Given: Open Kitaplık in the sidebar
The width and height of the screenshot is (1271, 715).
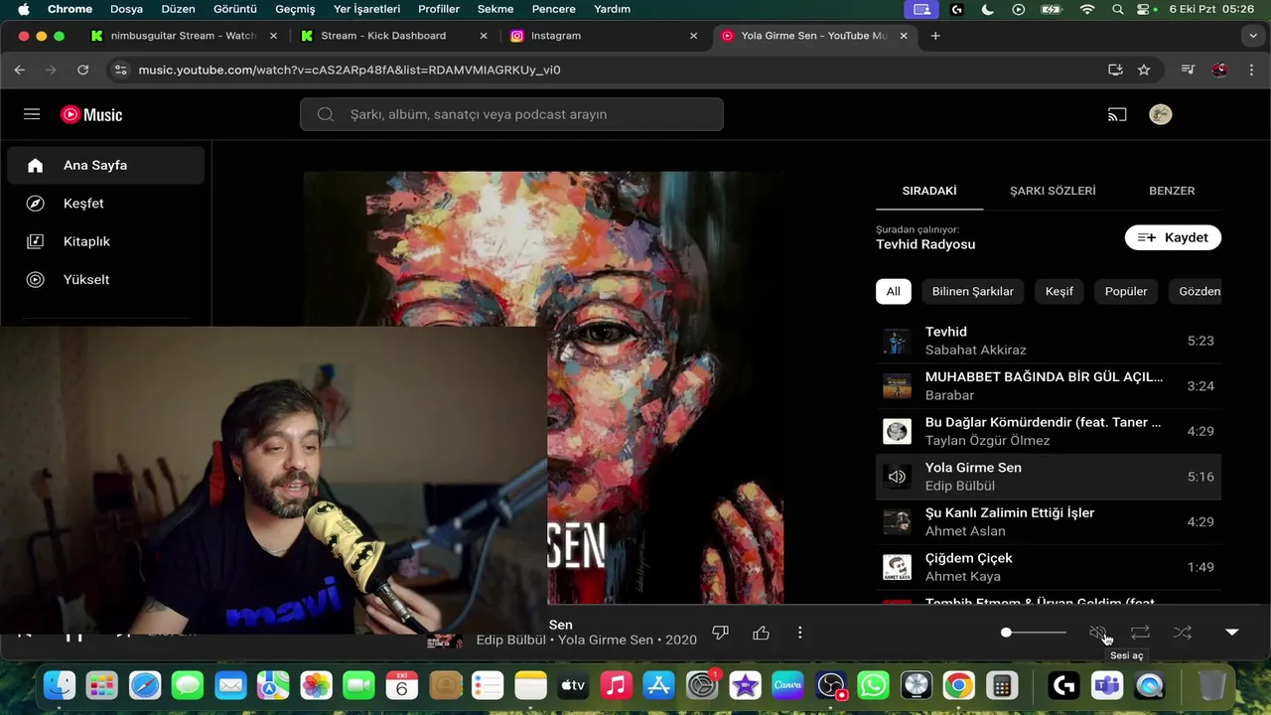Looking at the screenshot, I should [x=106, y=241].
